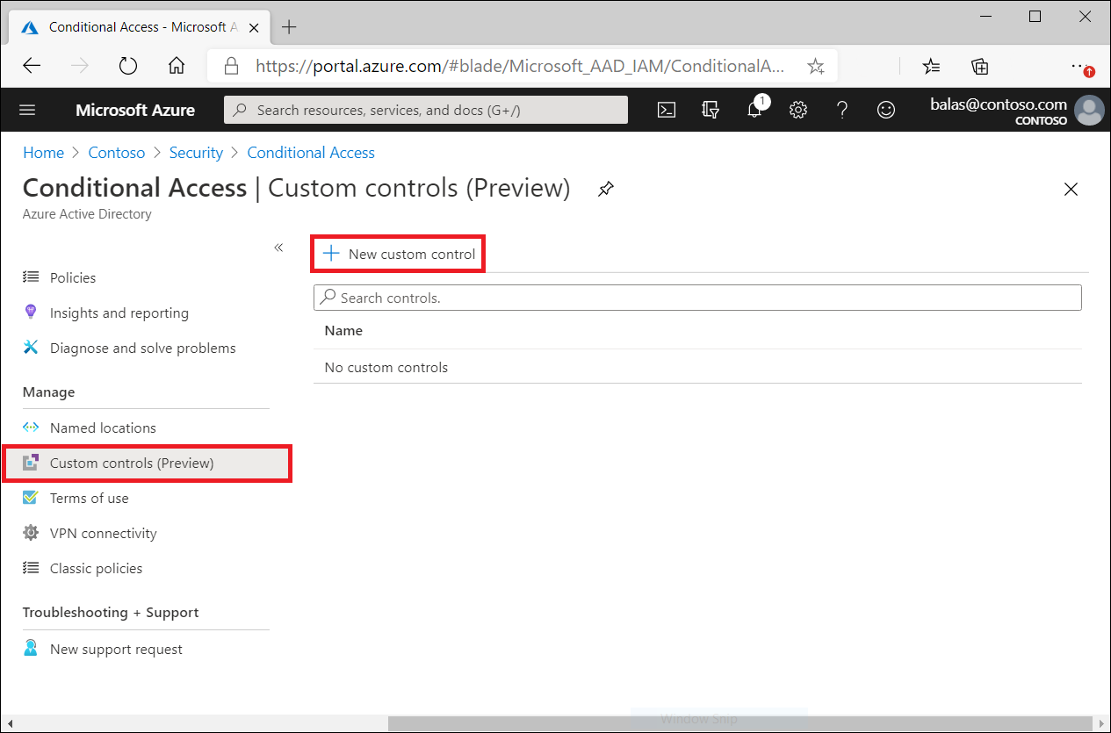Refresh the page in the browser
The image size is (1111, 733).
[x=127, y=65]
